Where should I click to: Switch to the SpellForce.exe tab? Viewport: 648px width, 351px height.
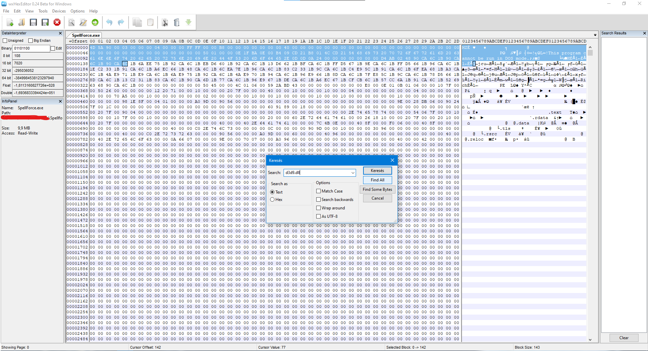86,35
